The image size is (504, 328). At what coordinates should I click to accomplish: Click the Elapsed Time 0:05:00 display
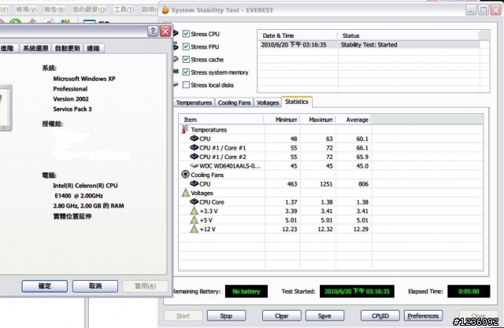(x=469, y=291)
